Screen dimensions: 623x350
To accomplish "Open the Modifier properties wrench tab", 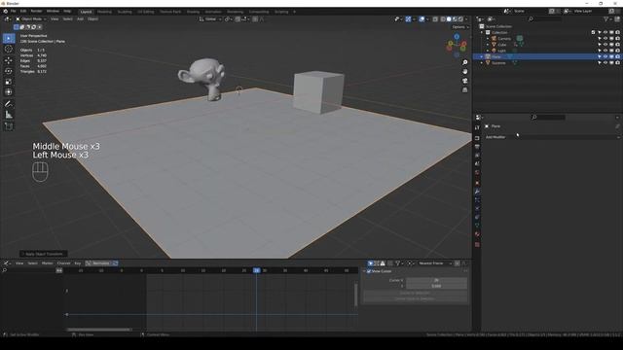I will click(477, 192).
